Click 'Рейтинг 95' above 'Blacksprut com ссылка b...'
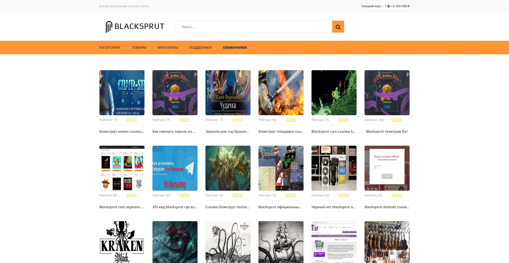 coord(320,120)
